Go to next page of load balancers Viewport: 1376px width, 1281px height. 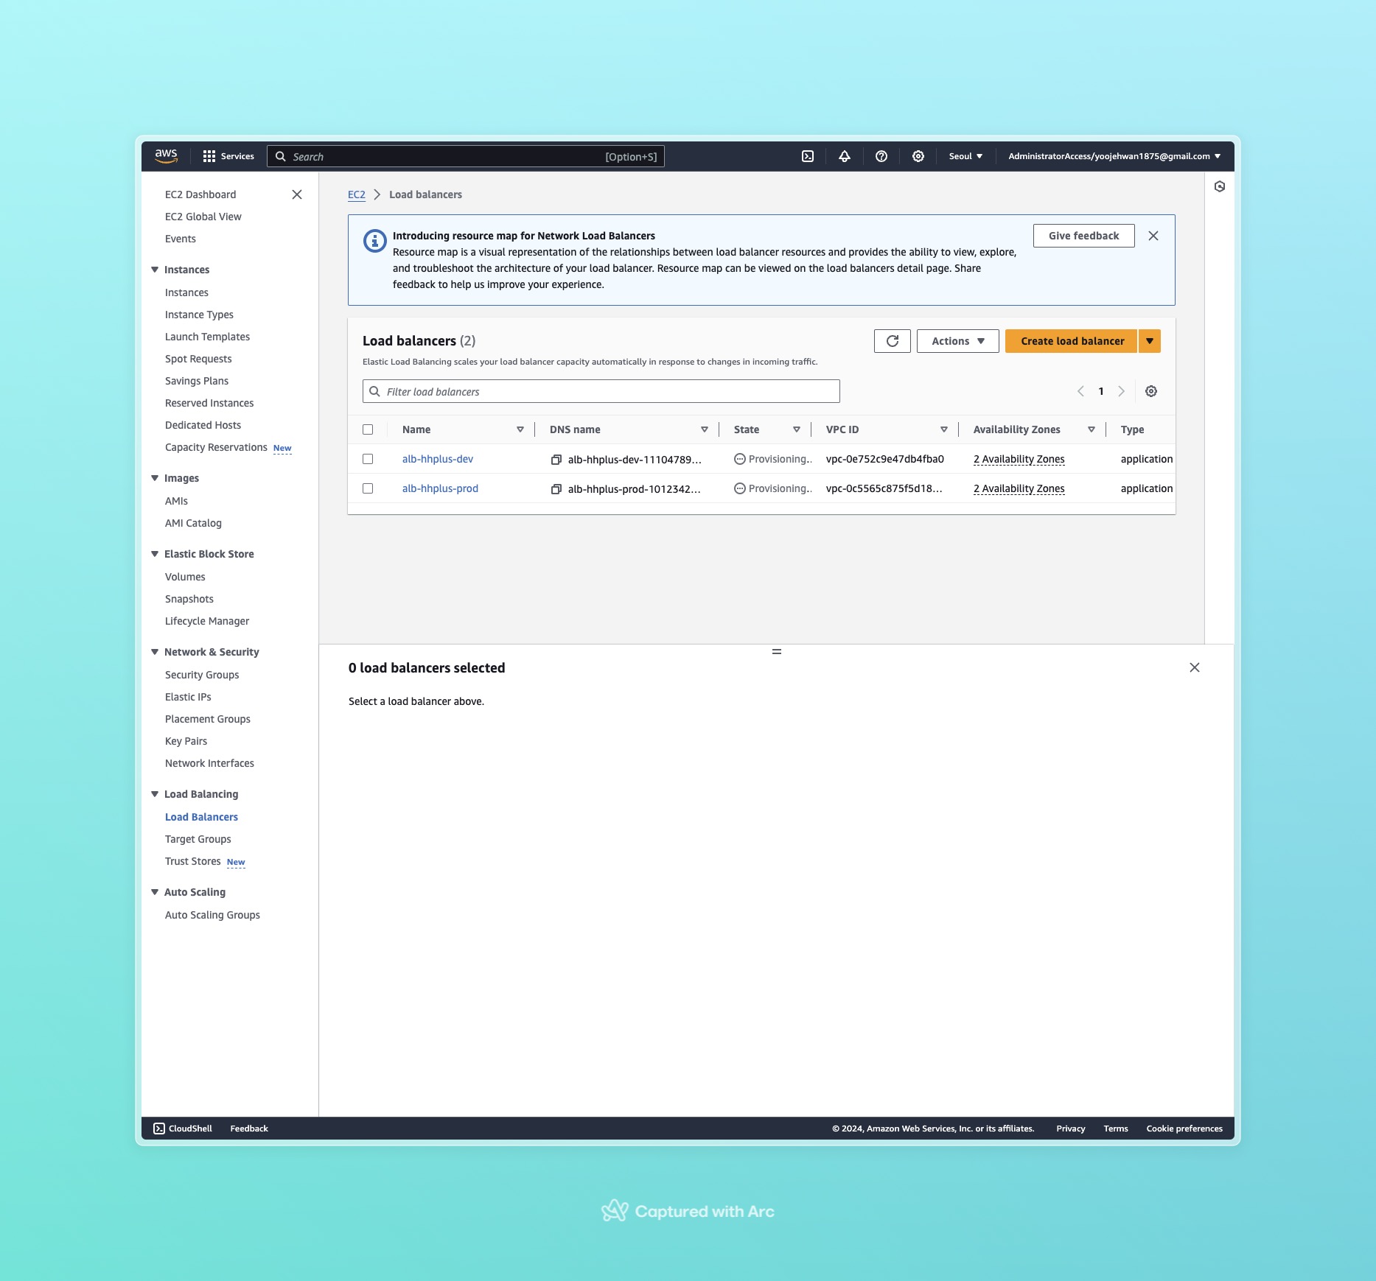tap(1122, 391)
